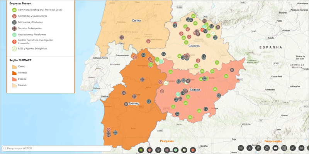This screenshot has width=309, height=154.
Task: Click the Pesquisa por ACTOR search field
Action: pyautogui.click(x=58, y=148)
